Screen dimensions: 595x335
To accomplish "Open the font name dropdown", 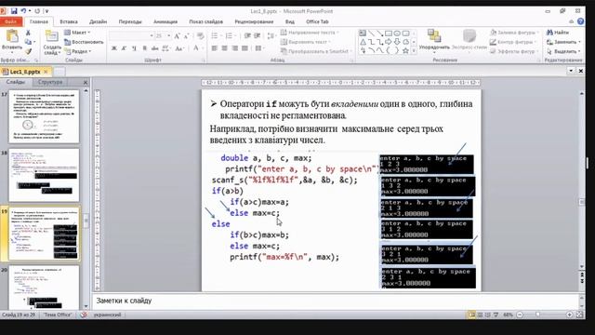I will [152, 36].
